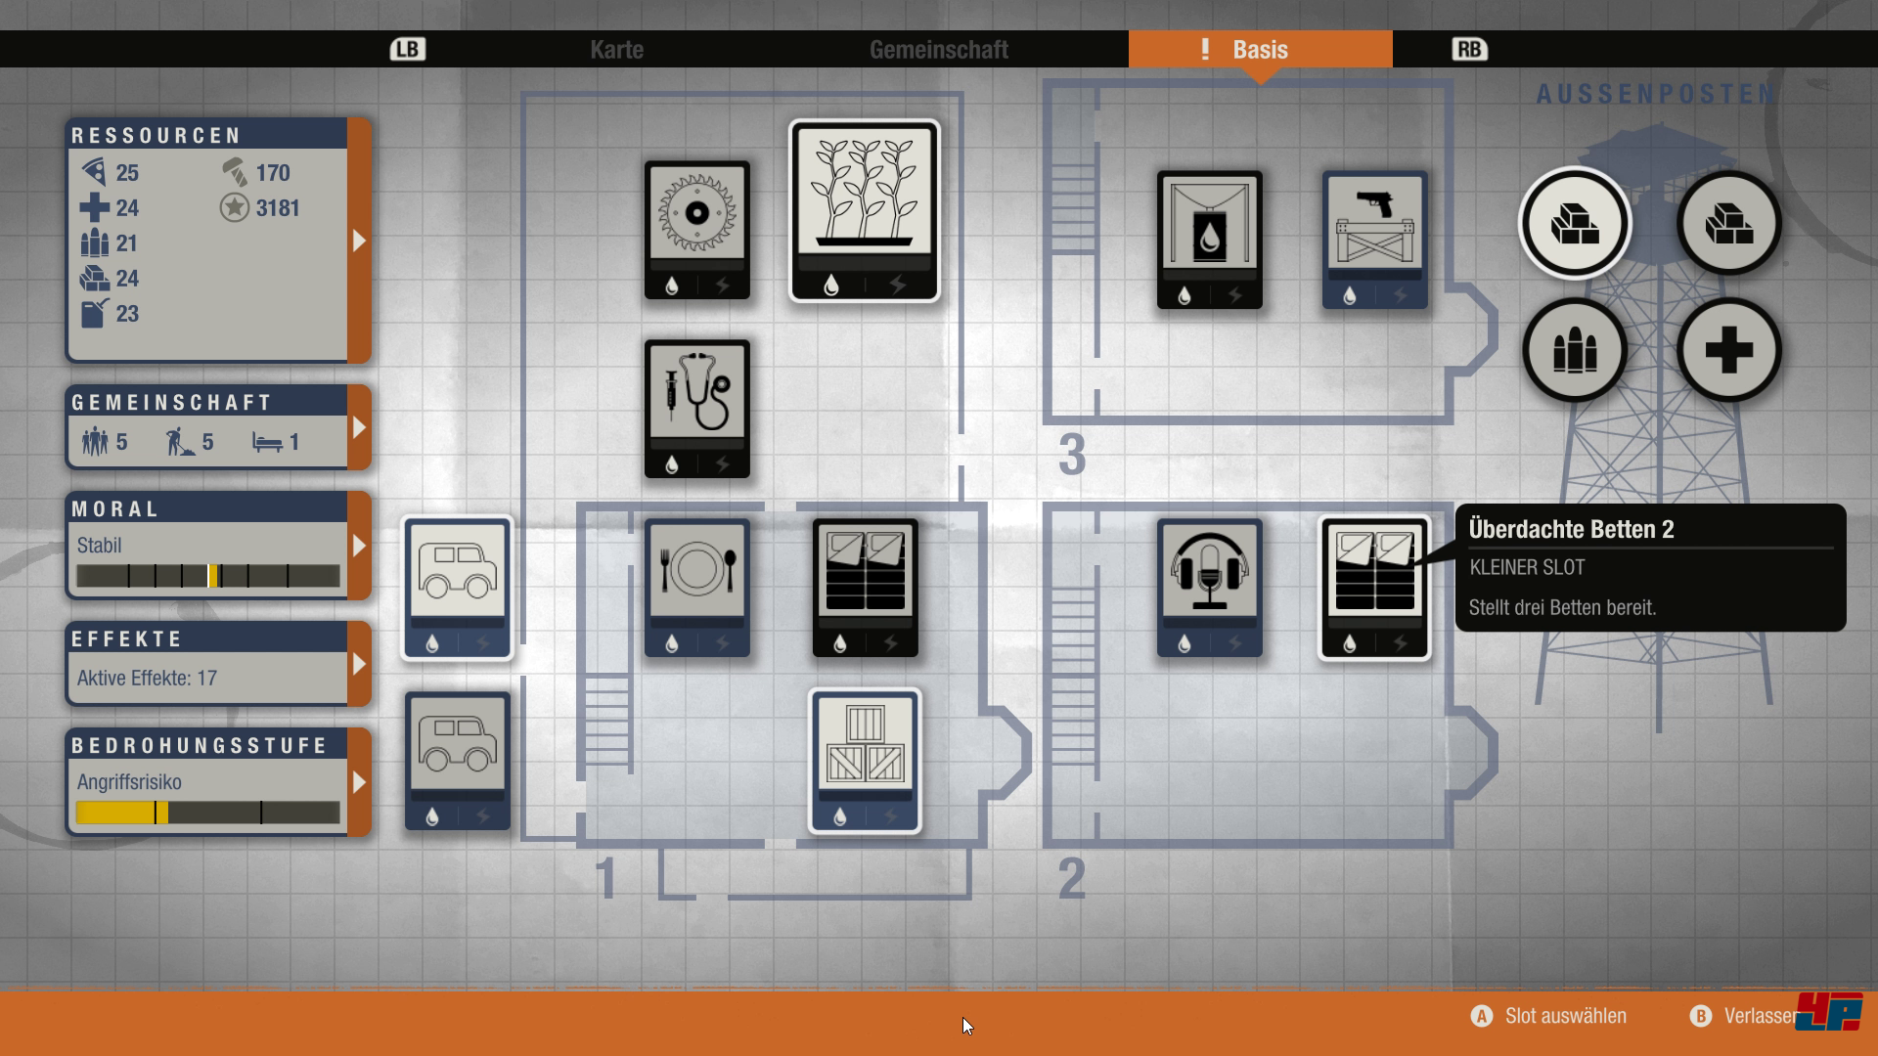The width and height of the screenshot is (1878, 1056).
Task: Select the pistol workbench armory slot
Action: click(x=1374, y=240)
